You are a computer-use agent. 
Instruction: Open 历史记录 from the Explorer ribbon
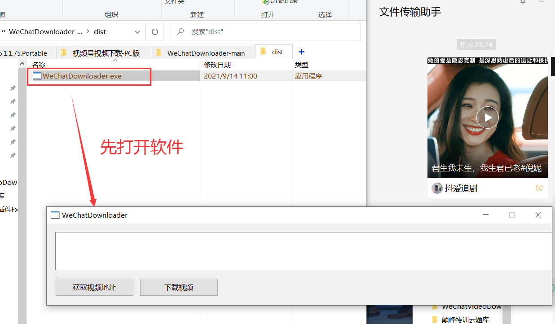pos(280,2)
